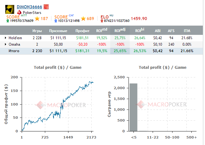Expand the Omaha row

(x=6, y=44)
